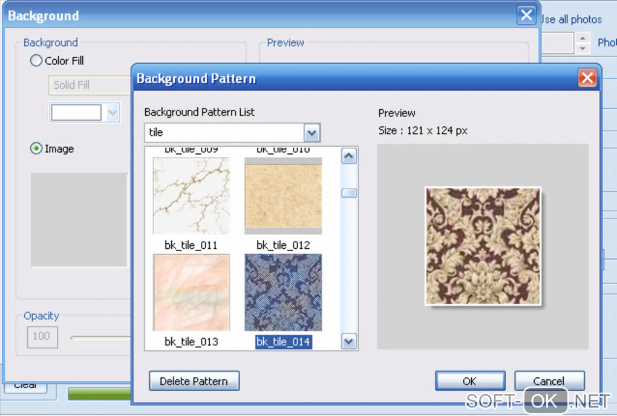Choose the bk_tile_013 pink marble thumbnail
The height and width of the screenshot is (416, 617).
191,292
